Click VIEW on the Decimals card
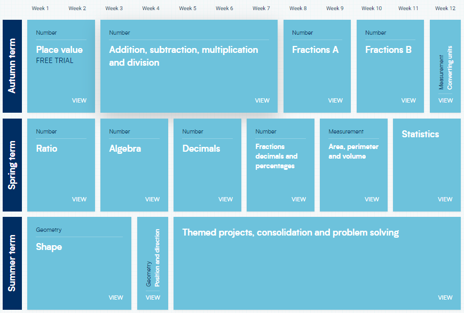Image resolution: width=464 pixels, height=313 pixels. click(225, 199)
